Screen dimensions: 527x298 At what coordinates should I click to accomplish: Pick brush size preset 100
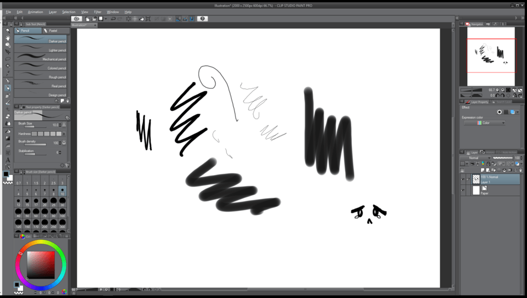tap(62, 213)
